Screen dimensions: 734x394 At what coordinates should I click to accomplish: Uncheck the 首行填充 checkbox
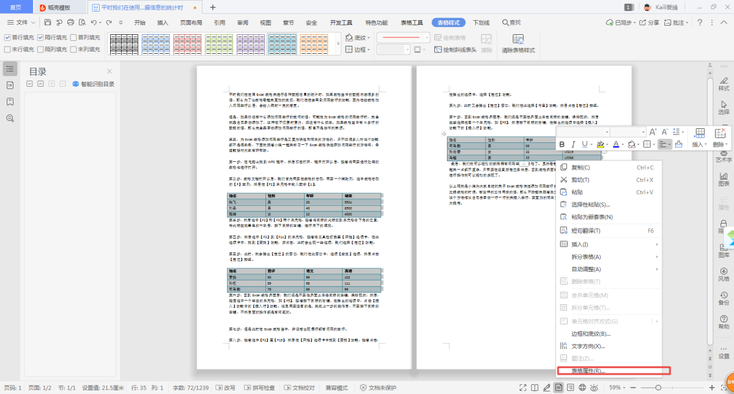click(x=7, y=37)
